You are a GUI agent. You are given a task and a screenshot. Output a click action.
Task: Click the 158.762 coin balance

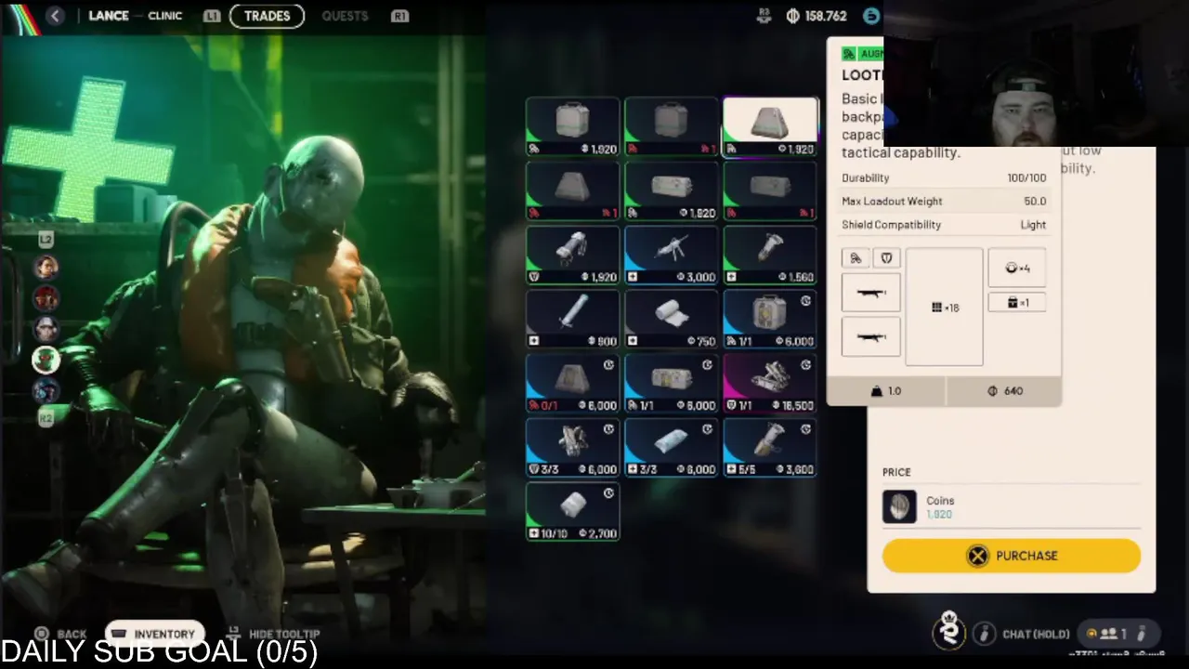pyautogui.click(x=817, y=16)
